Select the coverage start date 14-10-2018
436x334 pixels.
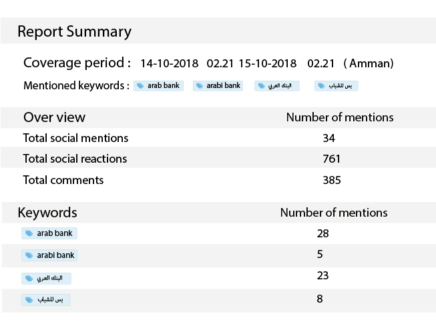click(170, 64)
